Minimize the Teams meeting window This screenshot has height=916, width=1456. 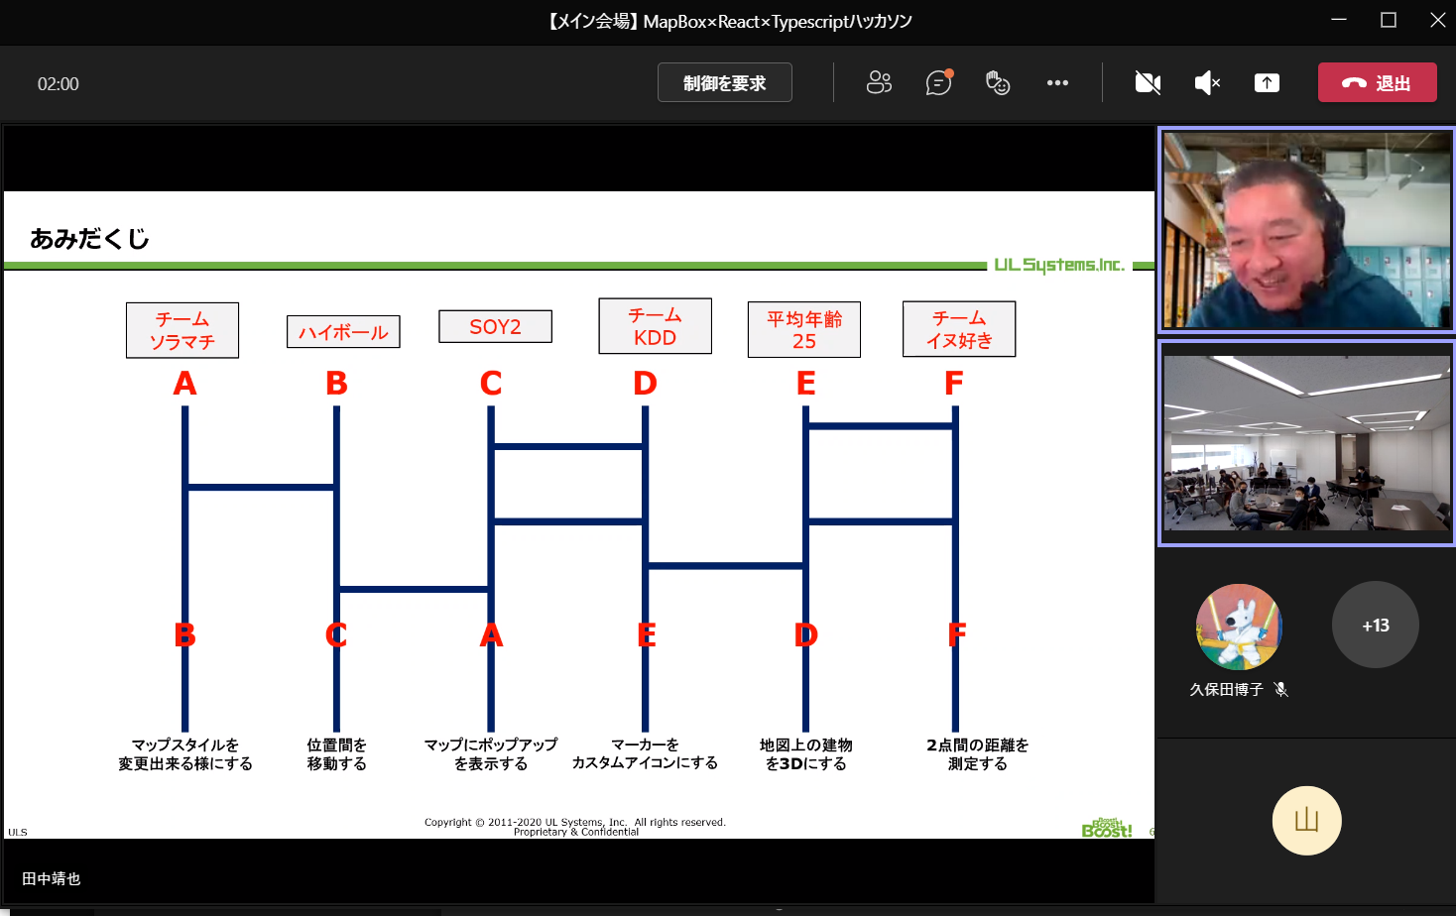1339,20
